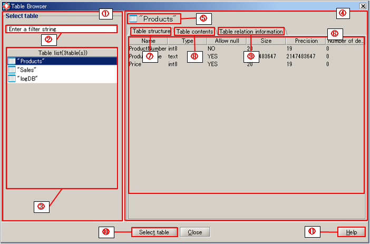370x244 pixels.
Task: Click the table icon beside "logDB"
Action: (x=12, y=79)
